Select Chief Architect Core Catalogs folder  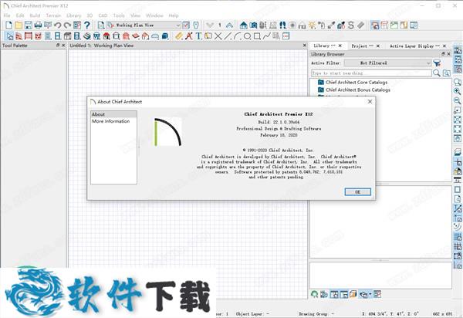357,82
